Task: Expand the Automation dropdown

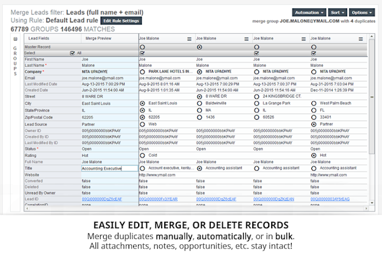Action: [x=310, y=12]
